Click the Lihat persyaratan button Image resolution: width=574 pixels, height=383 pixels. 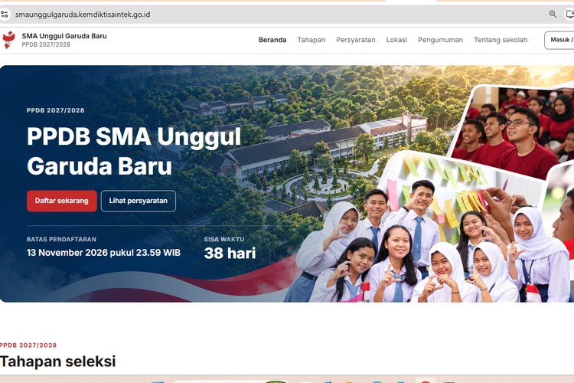(139, 201)
